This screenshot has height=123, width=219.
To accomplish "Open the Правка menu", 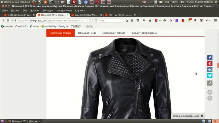I will tap(15, 11).
